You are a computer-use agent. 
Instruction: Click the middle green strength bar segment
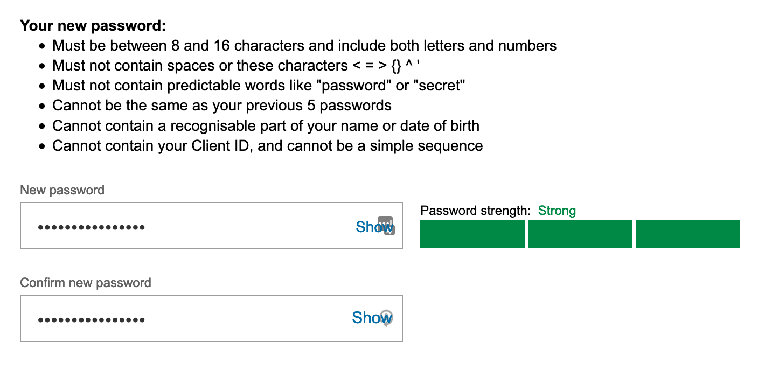tap(580, 234)
